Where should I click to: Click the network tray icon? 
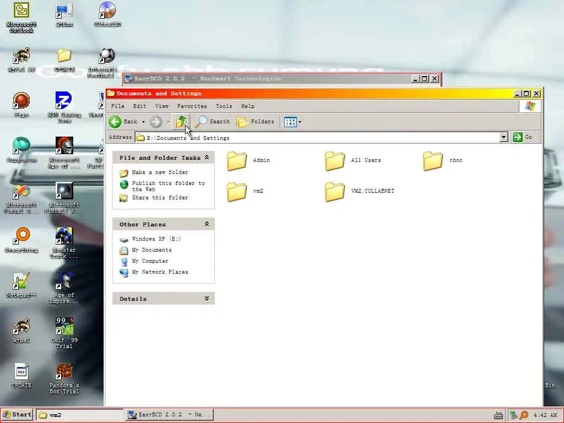(x=513, y=415)
